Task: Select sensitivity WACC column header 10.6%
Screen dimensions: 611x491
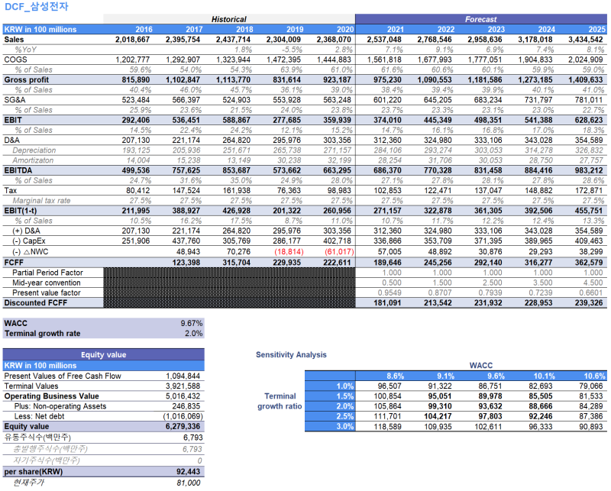Action: (594, 376)
